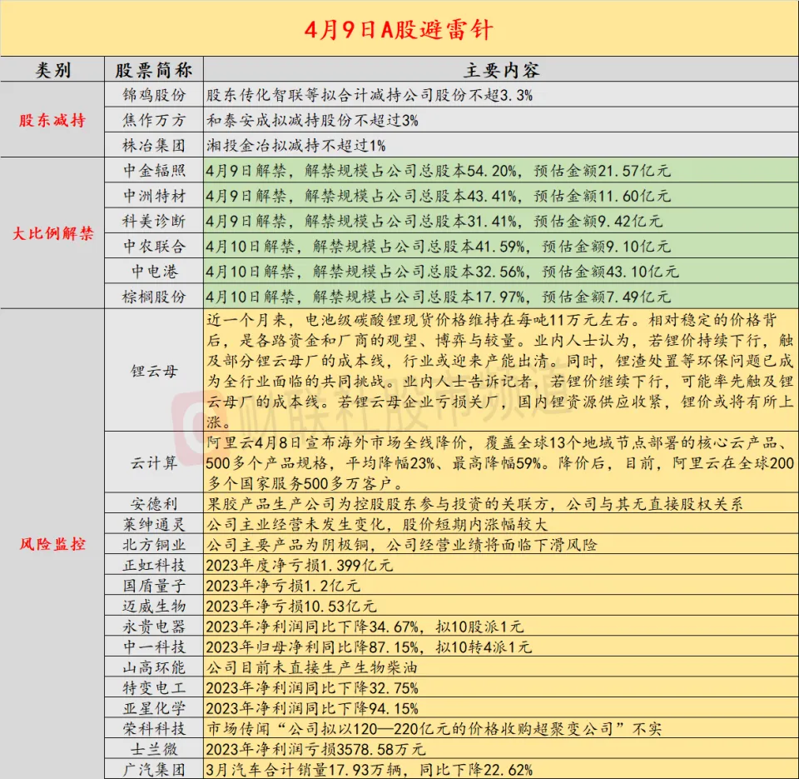Select the 风险监控 category cell
799x779 pixels.
52,544
